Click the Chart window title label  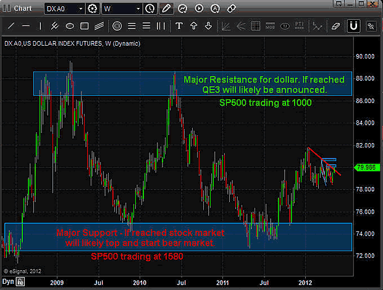tap(23, 9)
